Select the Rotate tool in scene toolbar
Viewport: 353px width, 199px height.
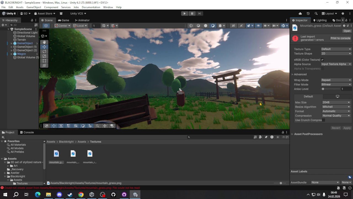(44, 52)
